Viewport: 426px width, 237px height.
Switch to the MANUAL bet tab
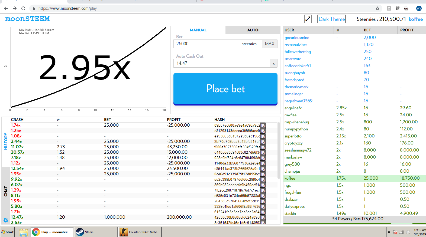[x=198, y=30]
